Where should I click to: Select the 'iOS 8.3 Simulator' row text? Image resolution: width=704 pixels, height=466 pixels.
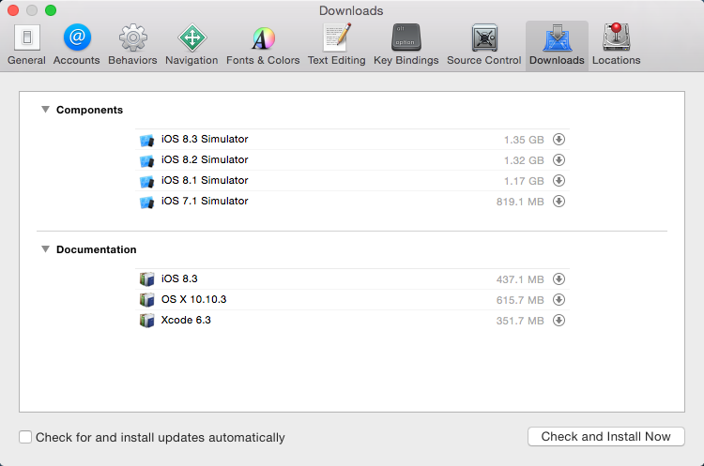[x=205, y=139]
